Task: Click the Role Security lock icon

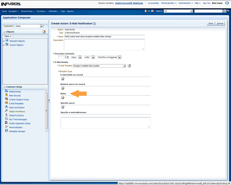Action: pos(6,95)
